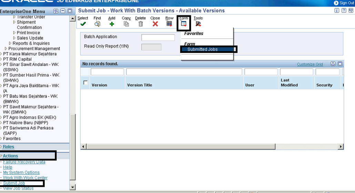Click the menu panel scrollbar down arrow
The width and height of the screenshot is (355, 193).
tap(72, 187)
